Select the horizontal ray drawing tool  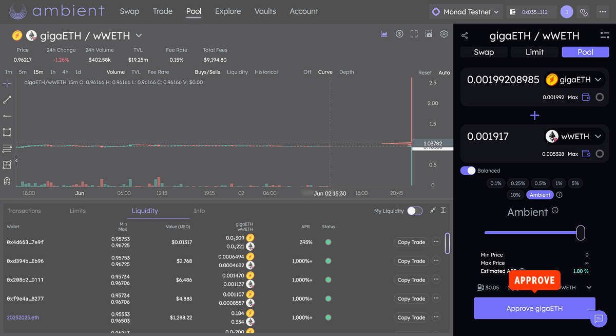7,116
